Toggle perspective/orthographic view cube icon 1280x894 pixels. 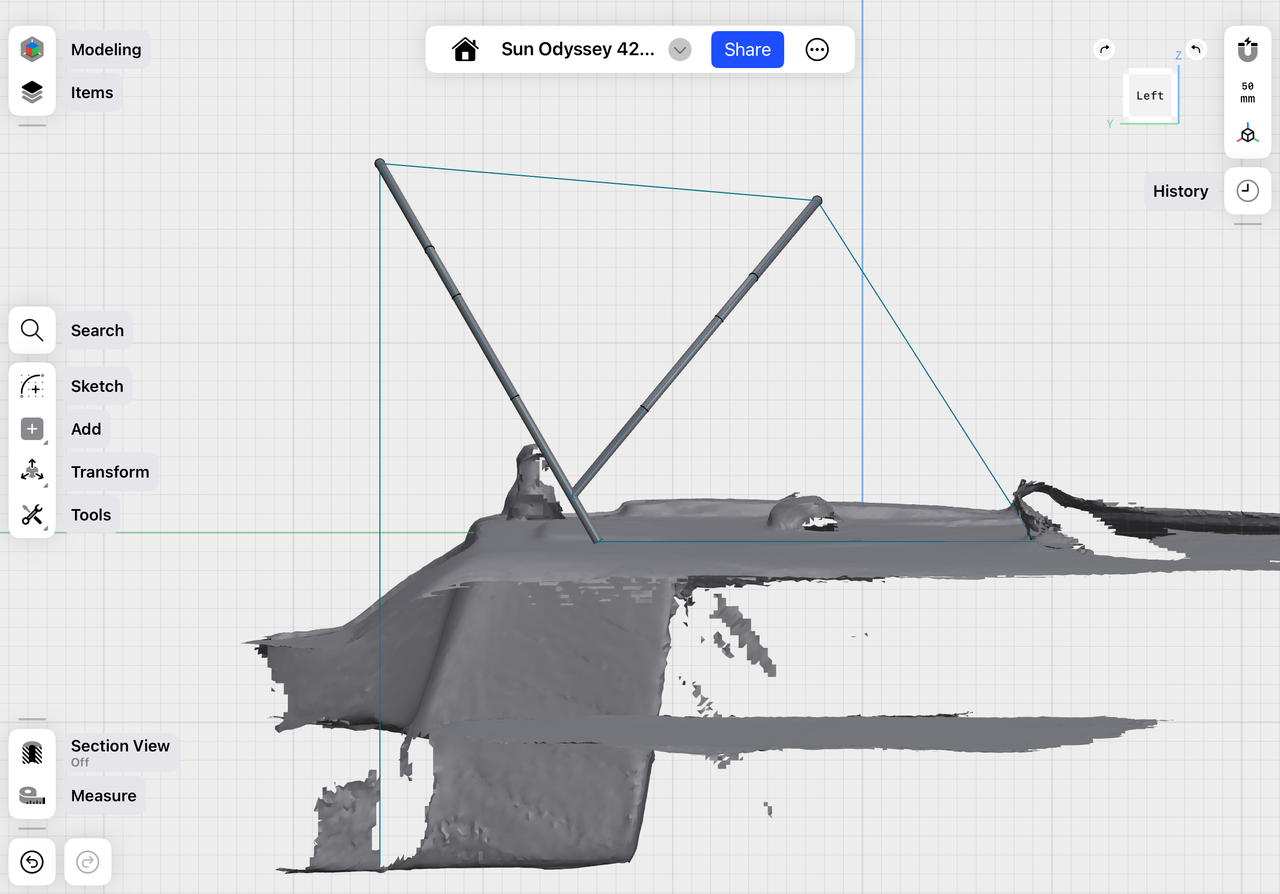click(1247, 135)
